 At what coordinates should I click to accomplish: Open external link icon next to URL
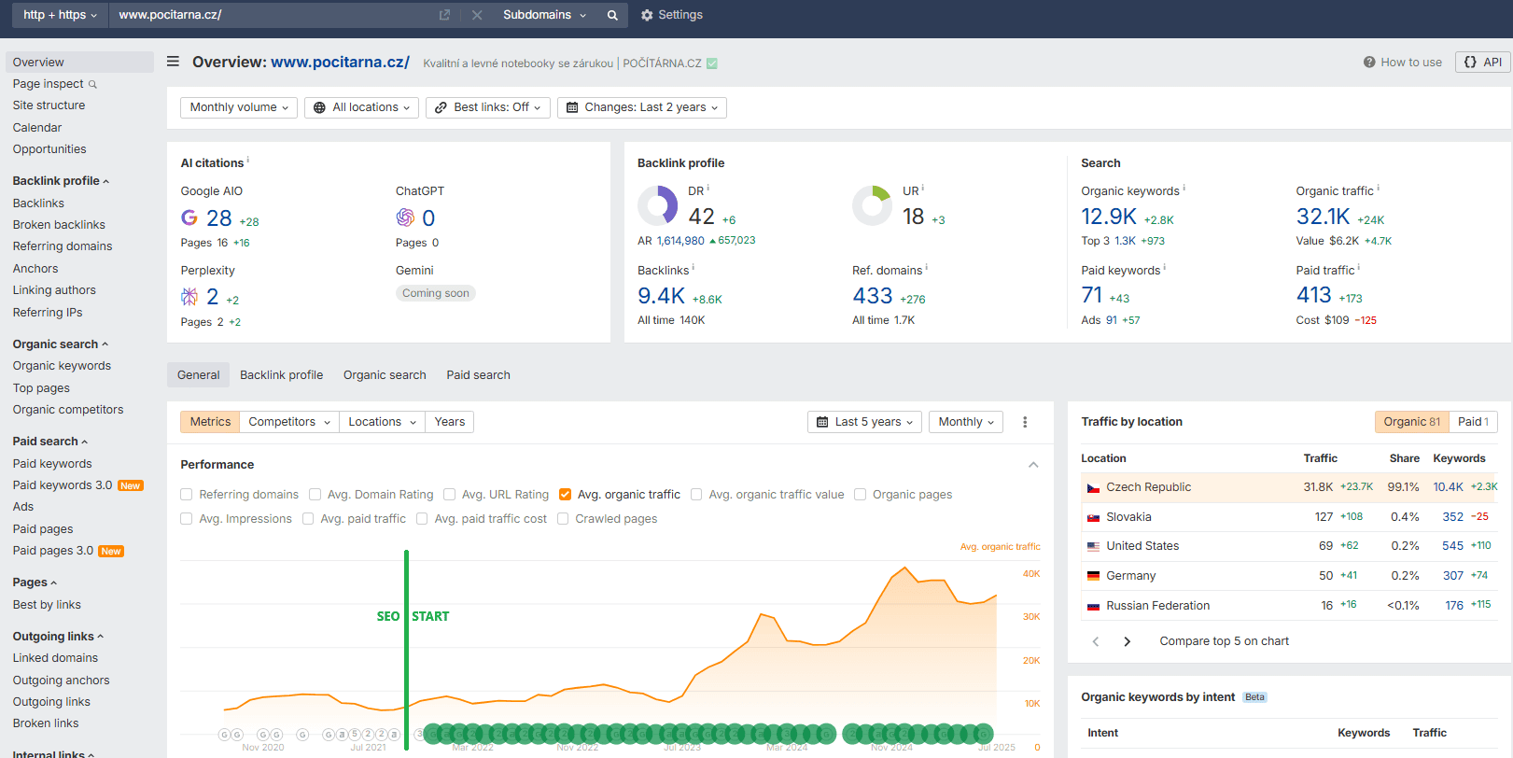444,15
